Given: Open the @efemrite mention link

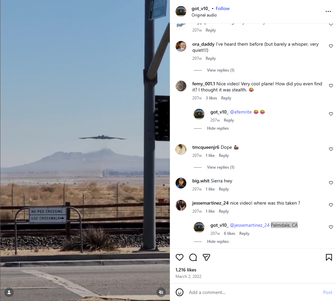Looking at the screenshot, I should [241, 112].
